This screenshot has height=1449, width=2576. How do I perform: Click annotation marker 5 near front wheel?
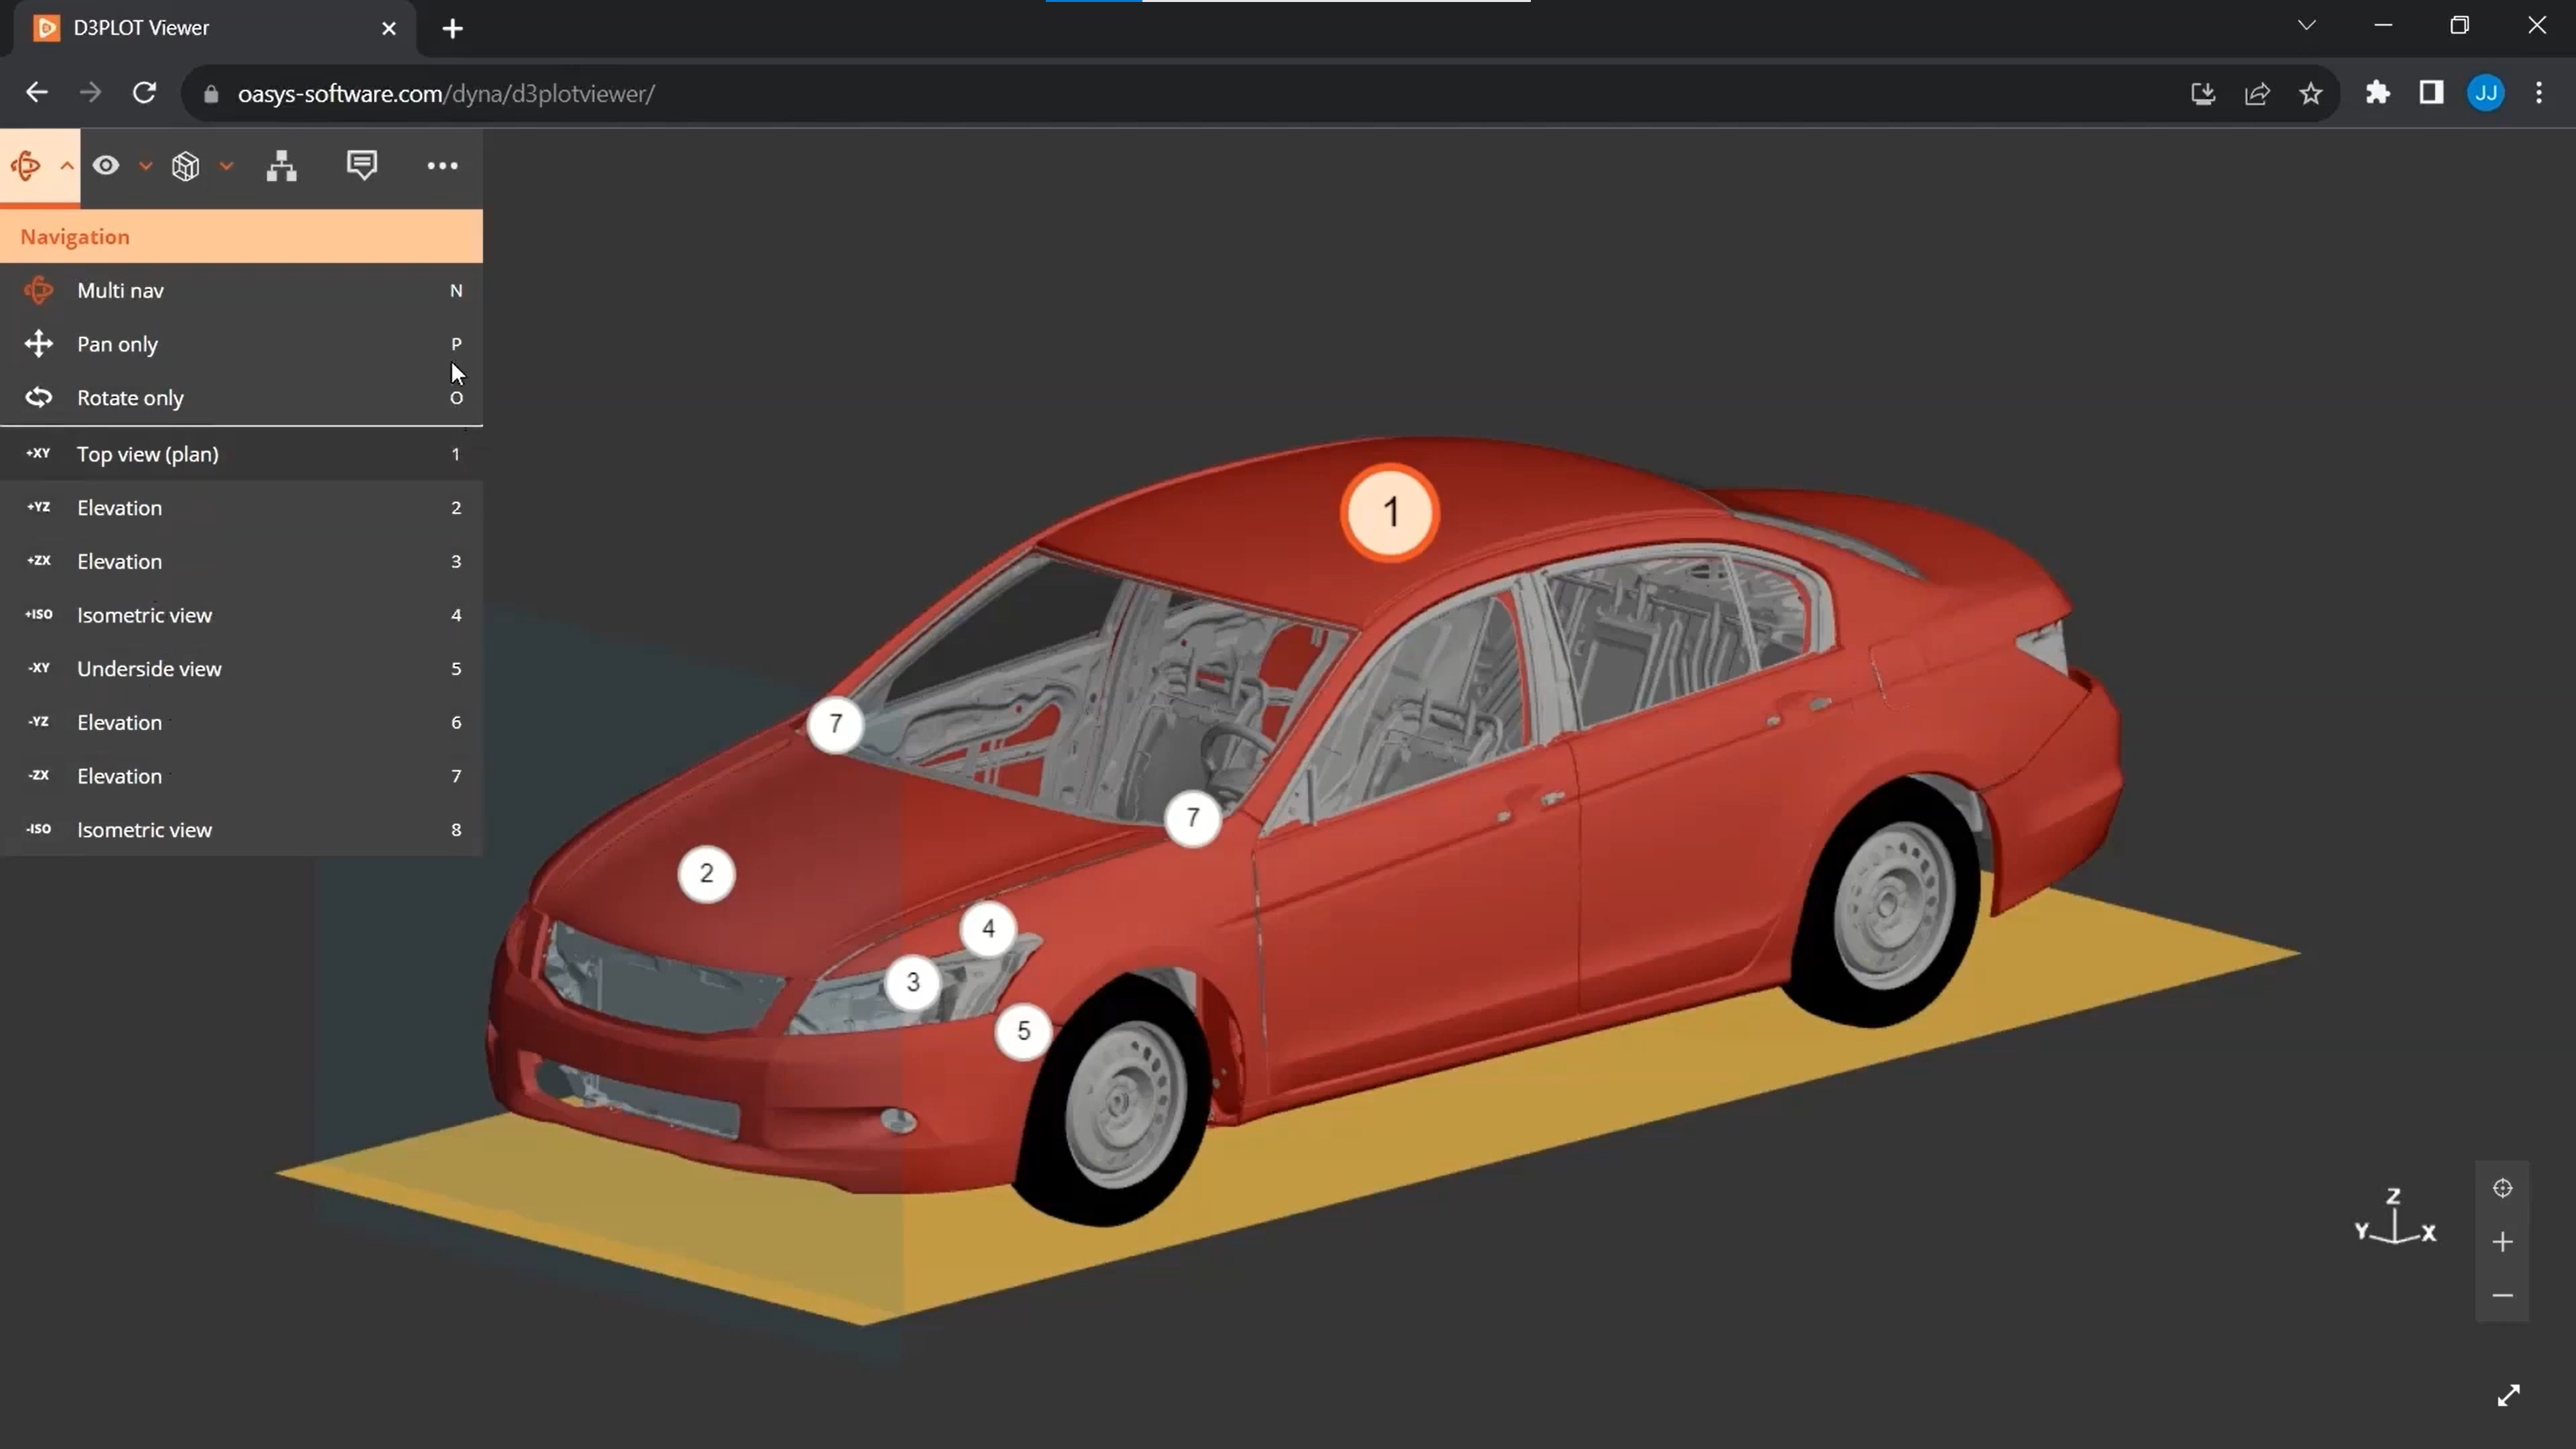tap(1024, 1031)
